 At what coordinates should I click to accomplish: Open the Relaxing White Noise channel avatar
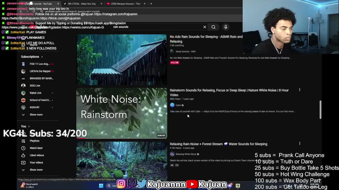click(172, 154)
